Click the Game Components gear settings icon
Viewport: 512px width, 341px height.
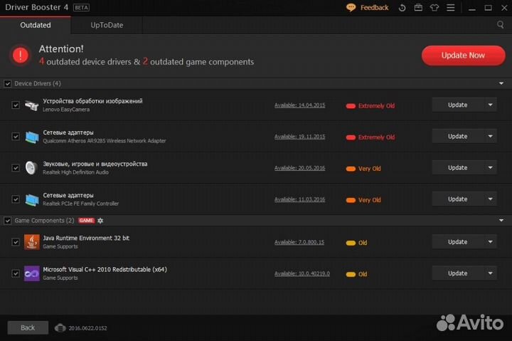click(100, 221)
